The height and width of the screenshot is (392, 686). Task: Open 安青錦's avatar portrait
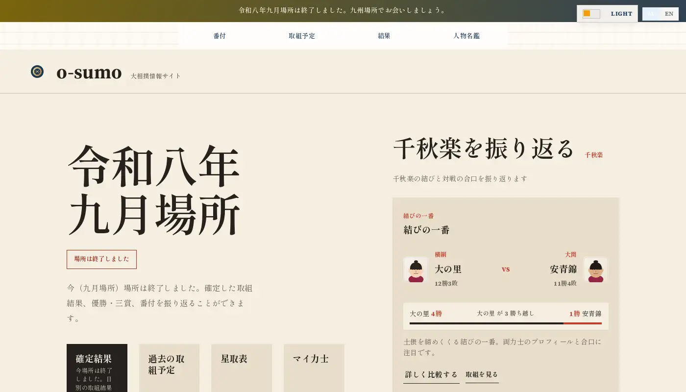click(596, 269)
